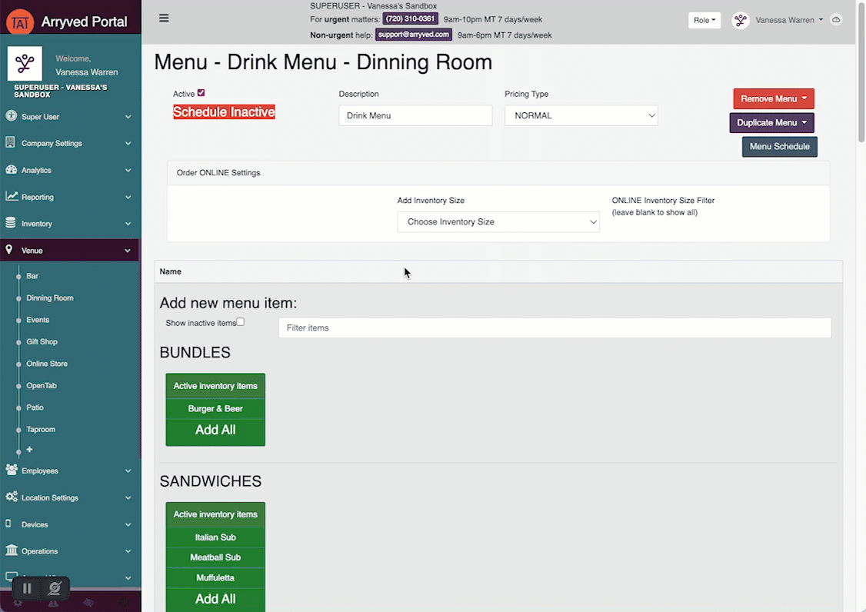Add the Muffuletta item

tap(215, 577)
